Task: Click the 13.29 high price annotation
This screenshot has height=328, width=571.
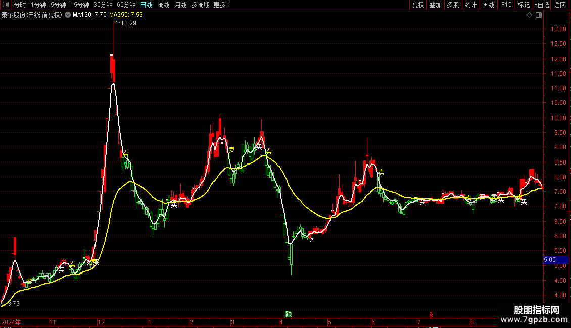Action: pyautogui.click(x=128, y=23)
